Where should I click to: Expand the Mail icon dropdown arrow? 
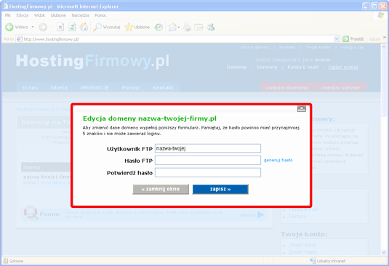(179, 27)
